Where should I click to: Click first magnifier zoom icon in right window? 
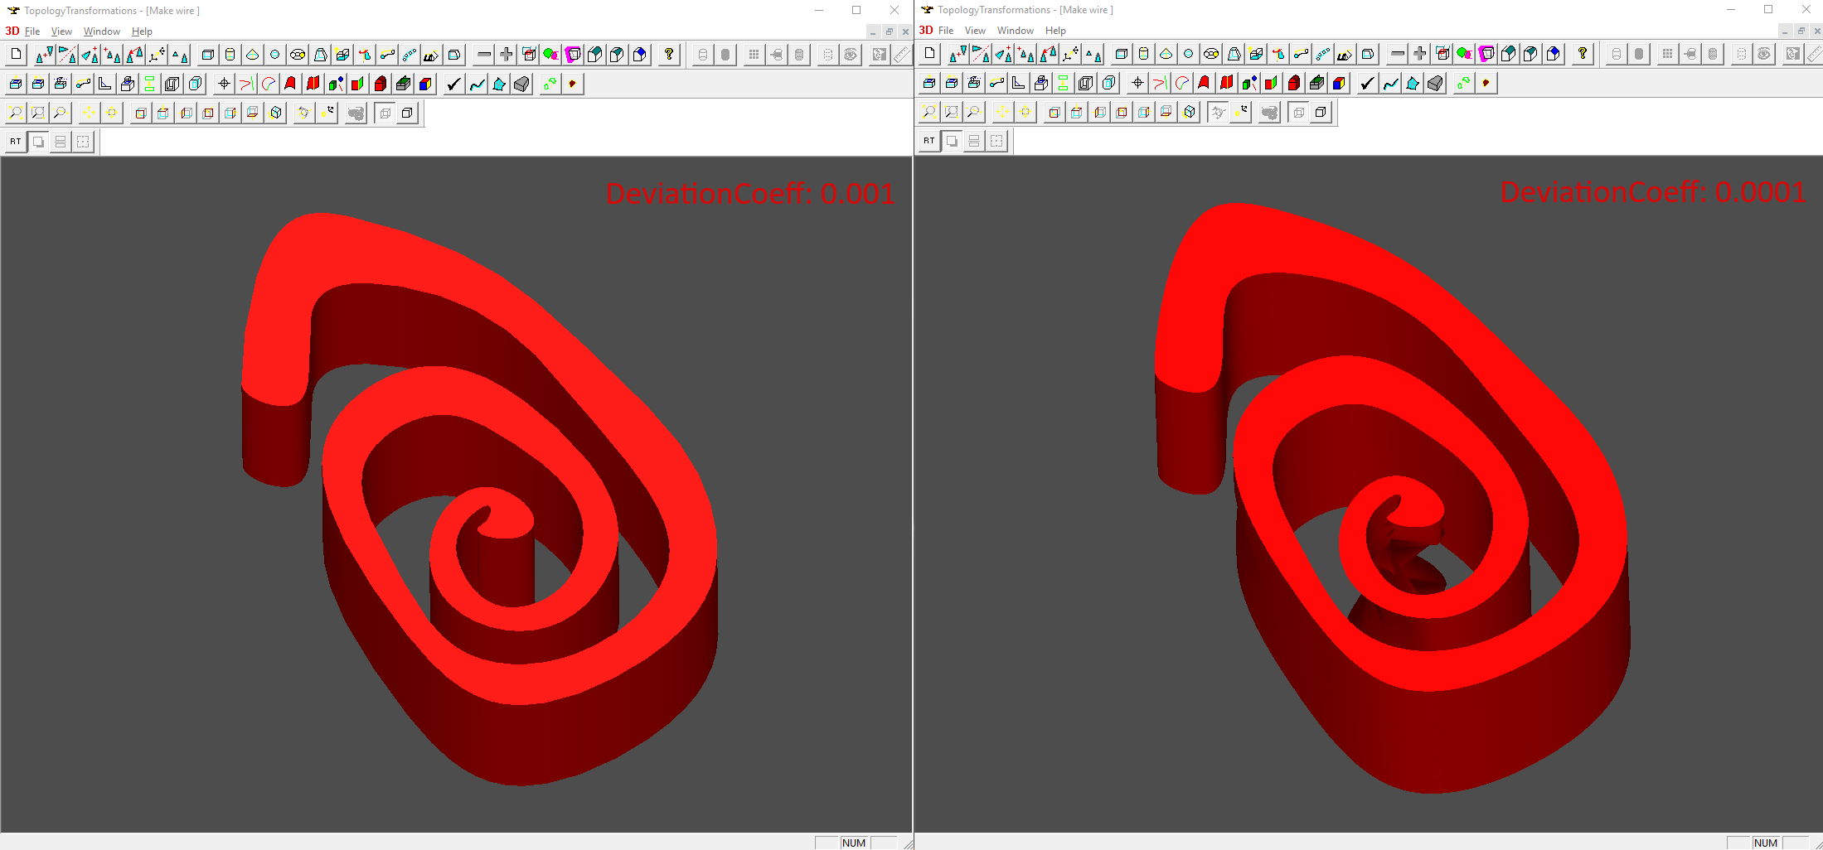(x=929, y=112)
